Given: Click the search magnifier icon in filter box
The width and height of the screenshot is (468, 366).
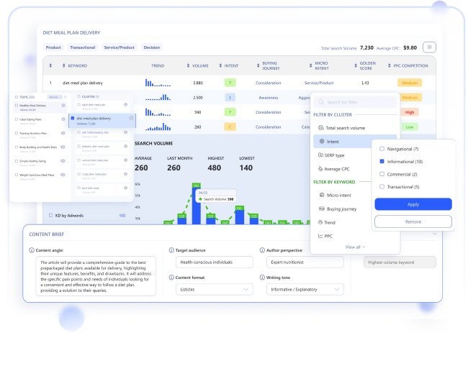Looking at the screenshot, I should [321, 102].
